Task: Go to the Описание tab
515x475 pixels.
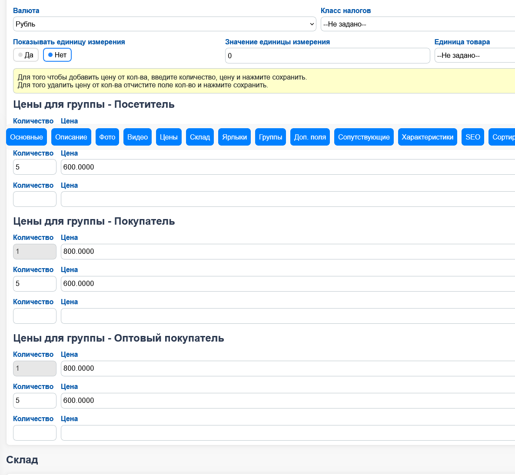Action: 71,137
